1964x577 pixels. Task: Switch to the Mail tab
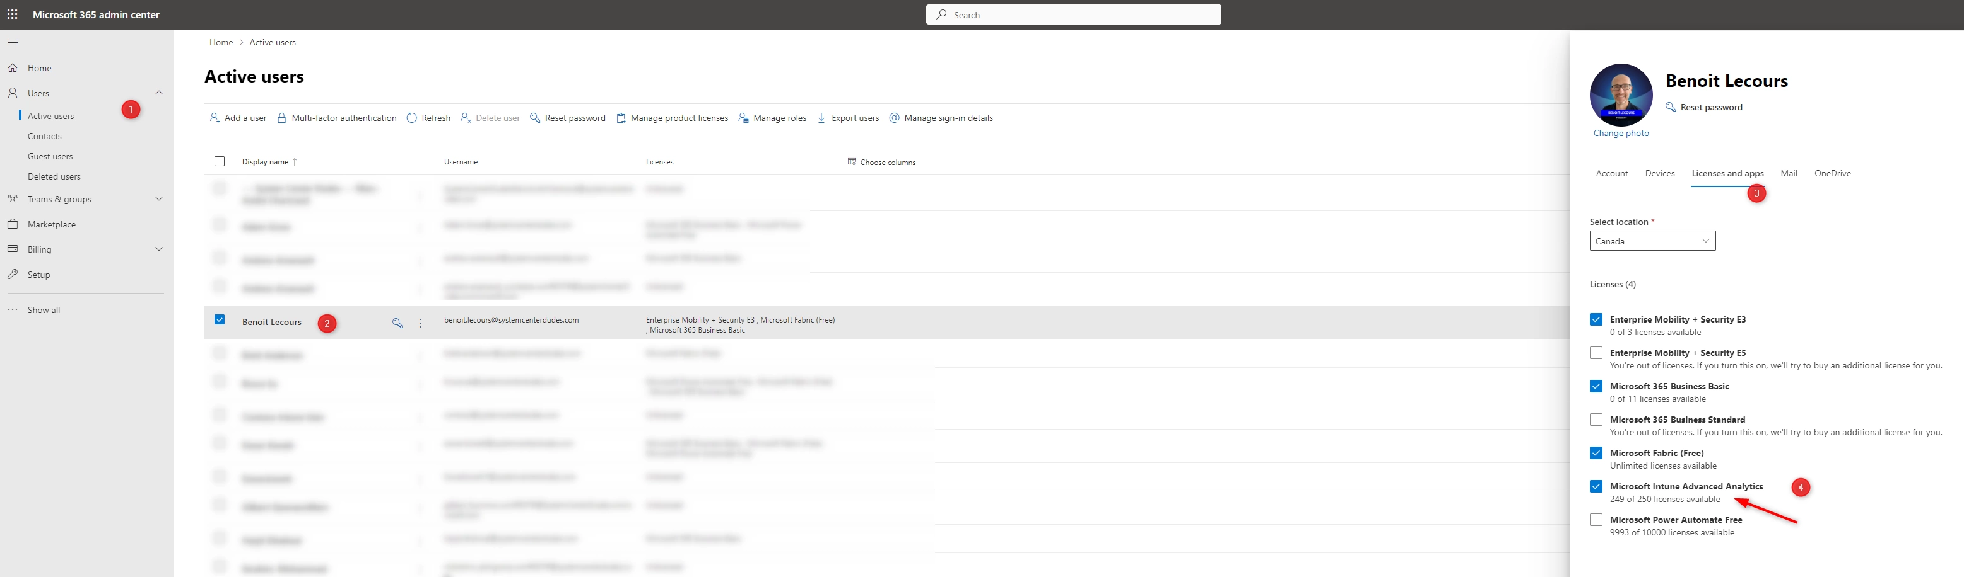[x=1789, y=174]
